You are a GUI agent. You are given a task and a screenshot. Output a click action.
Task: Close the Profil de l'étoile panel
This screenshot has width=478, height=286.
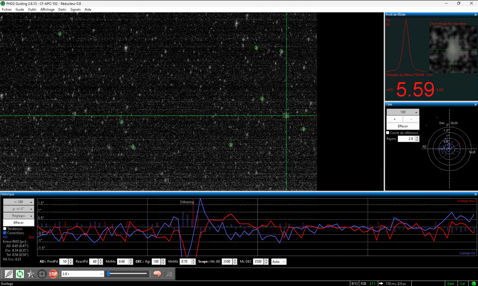(475, 15)
